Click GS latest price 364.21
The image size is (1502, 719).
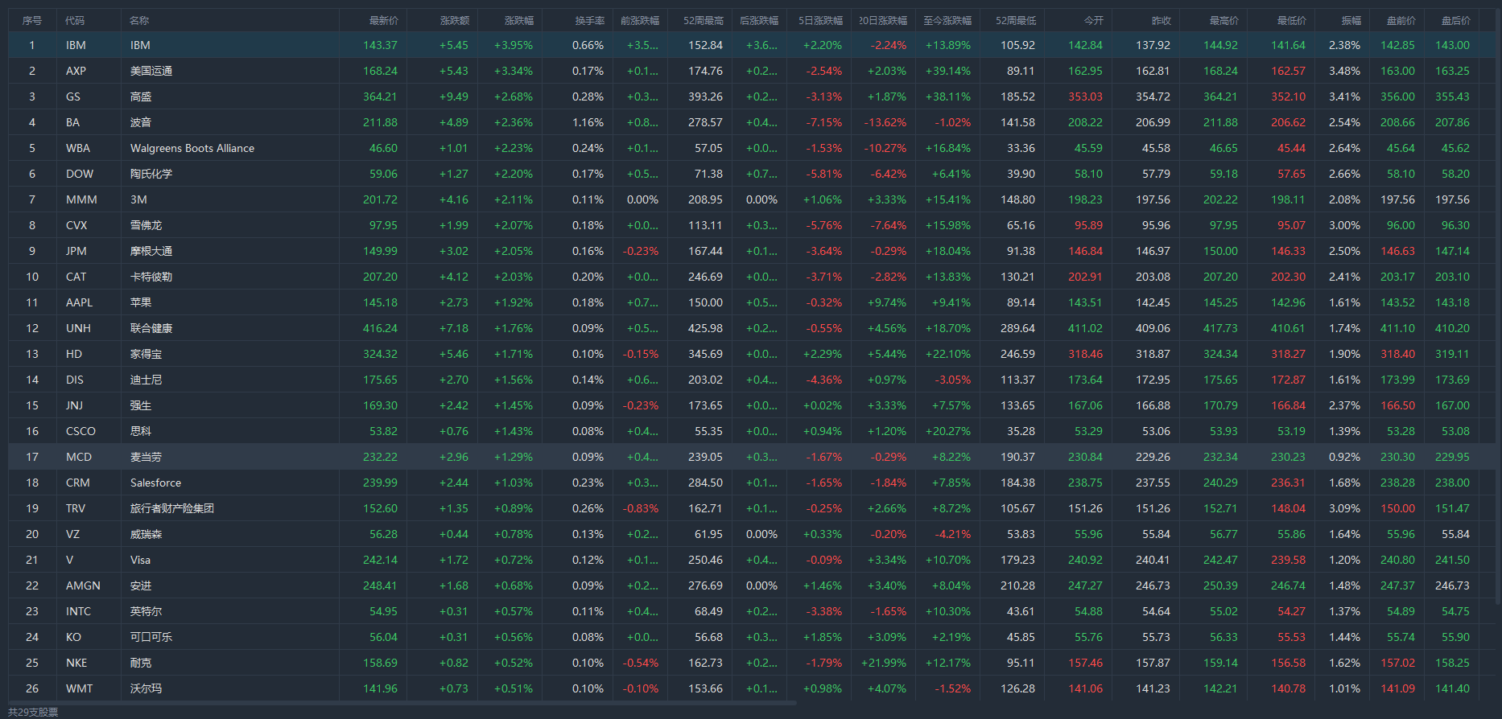click(380, 97)
